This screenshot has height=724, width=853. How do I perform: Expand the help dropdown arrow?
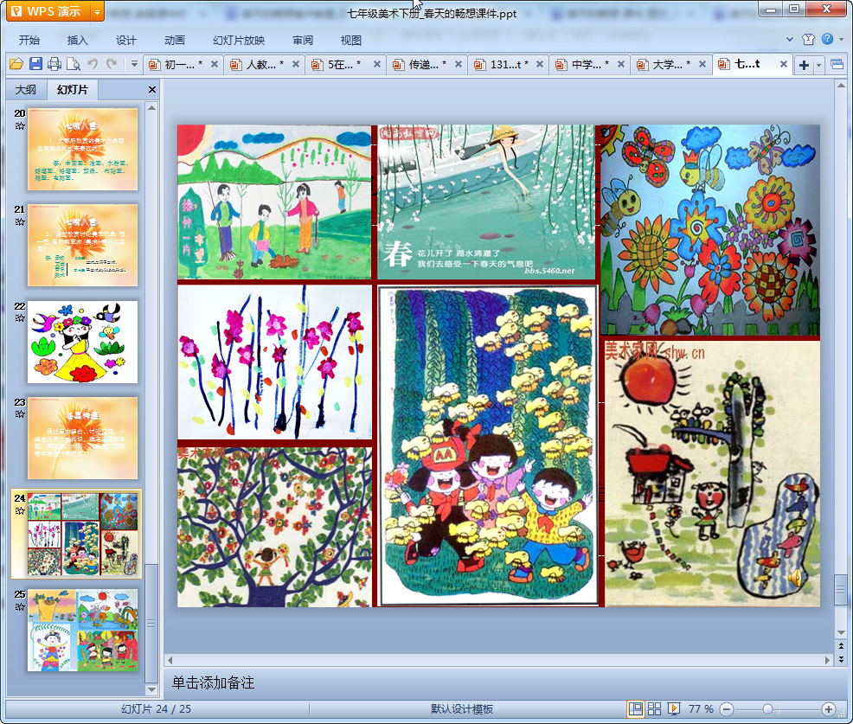click(x=841, y=39)
